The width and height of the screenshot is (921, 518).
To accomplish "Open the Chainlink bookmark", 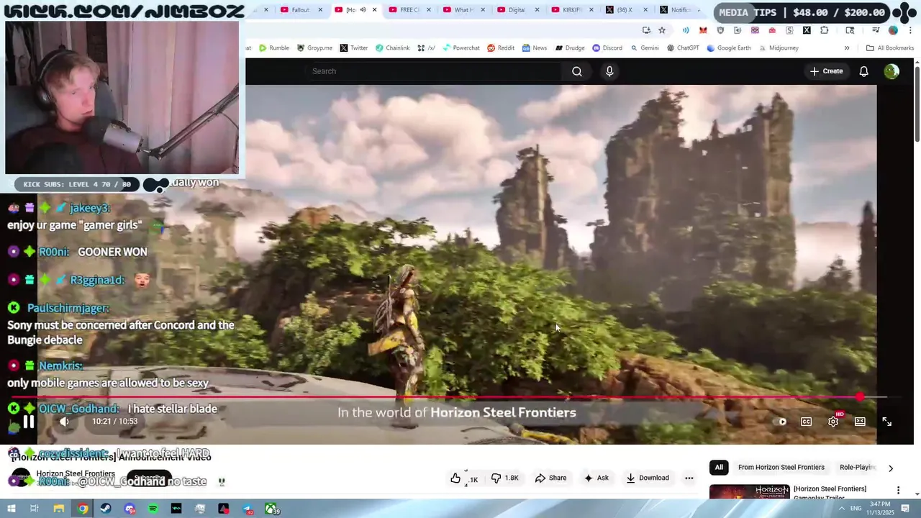I will [x=392, y=48].
